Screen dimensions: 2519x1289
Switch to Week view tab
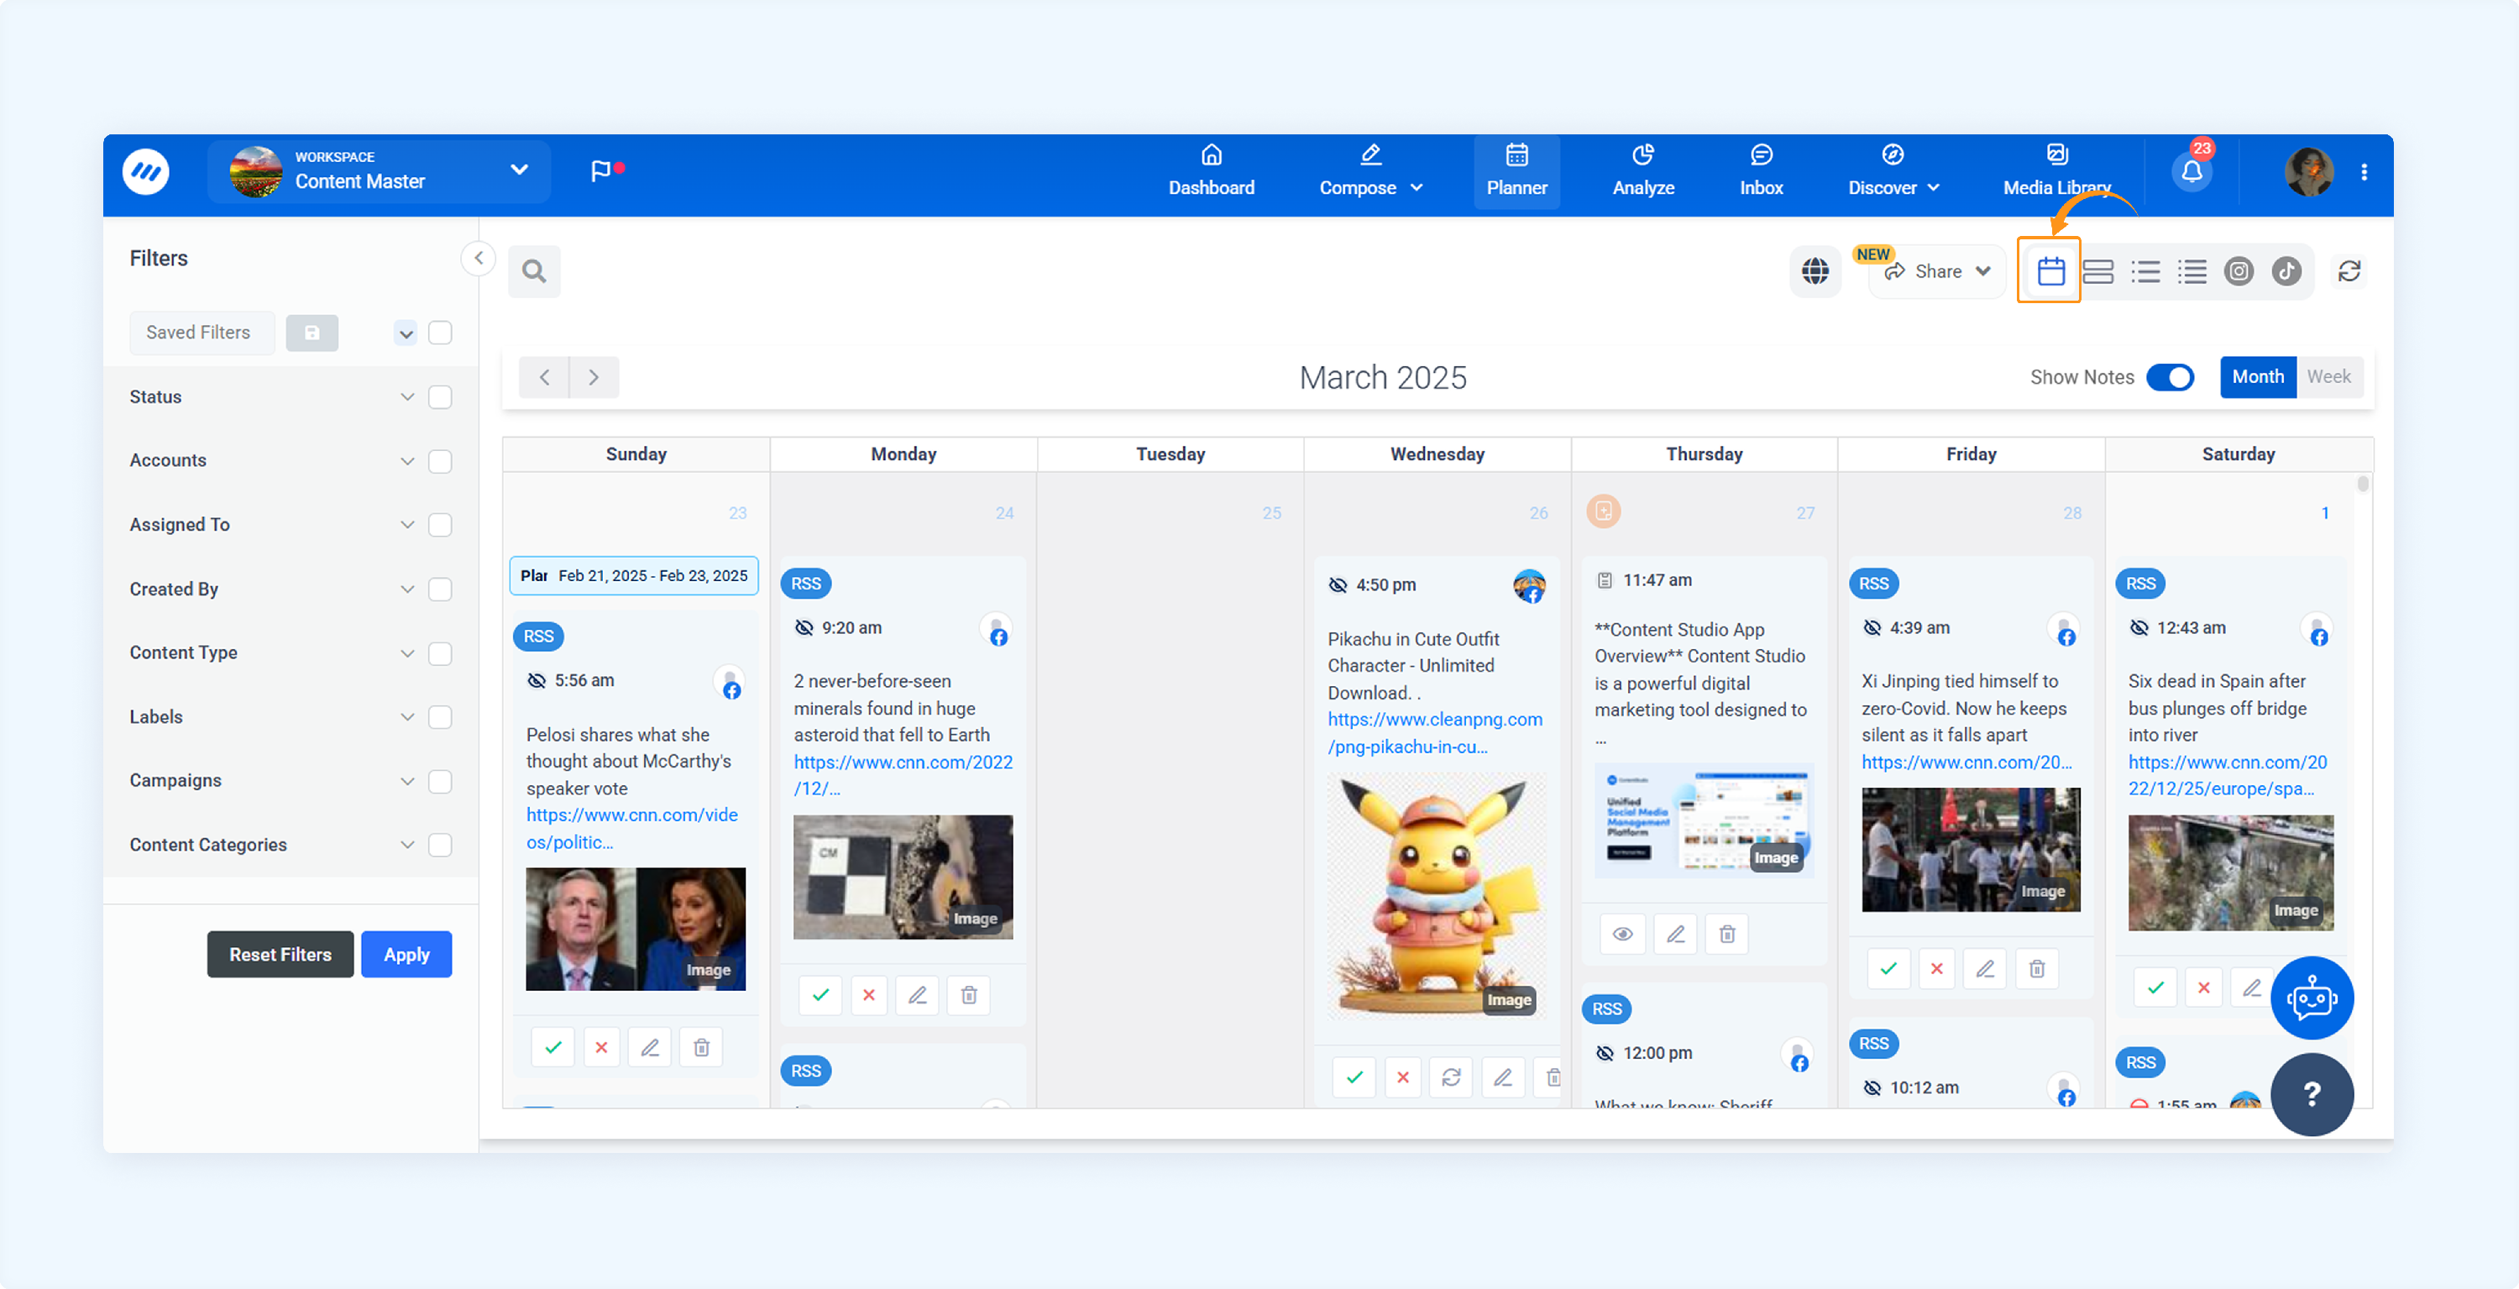click(2328, 378)
